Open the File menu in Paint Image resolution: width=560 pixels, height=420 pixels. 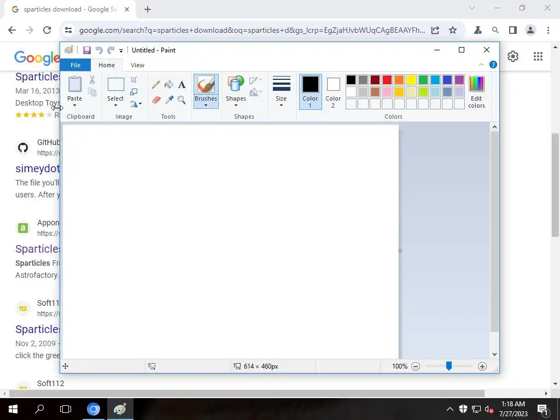(x=75, y=65)
